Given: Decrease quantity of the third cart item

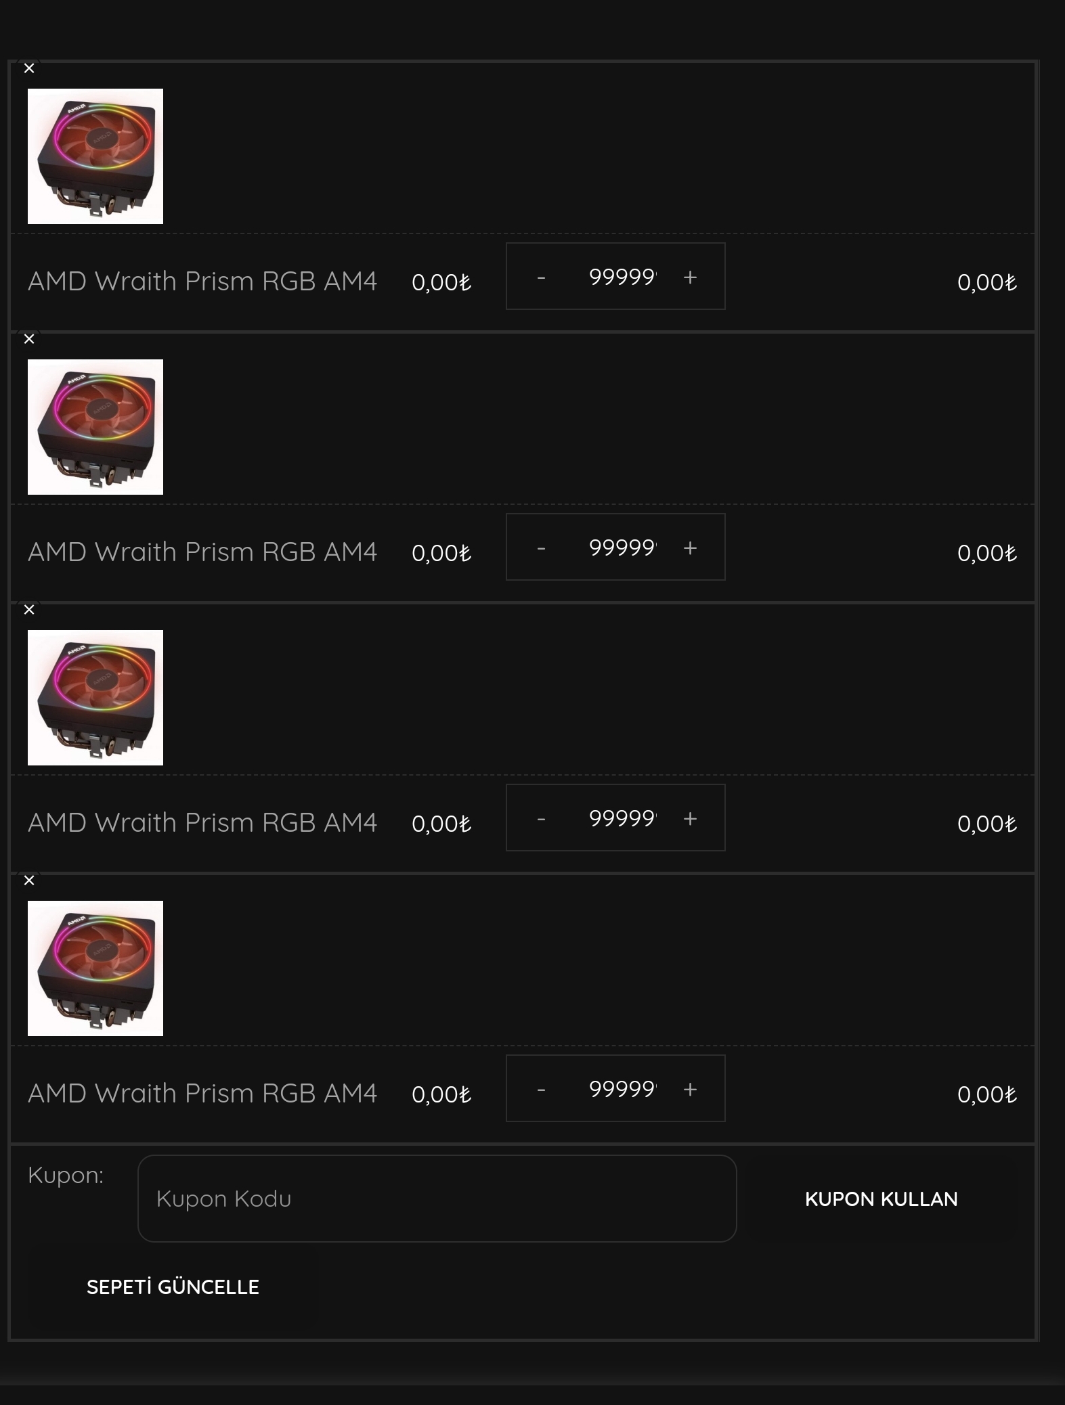Looking at the screenshot, I should [541, 818].
